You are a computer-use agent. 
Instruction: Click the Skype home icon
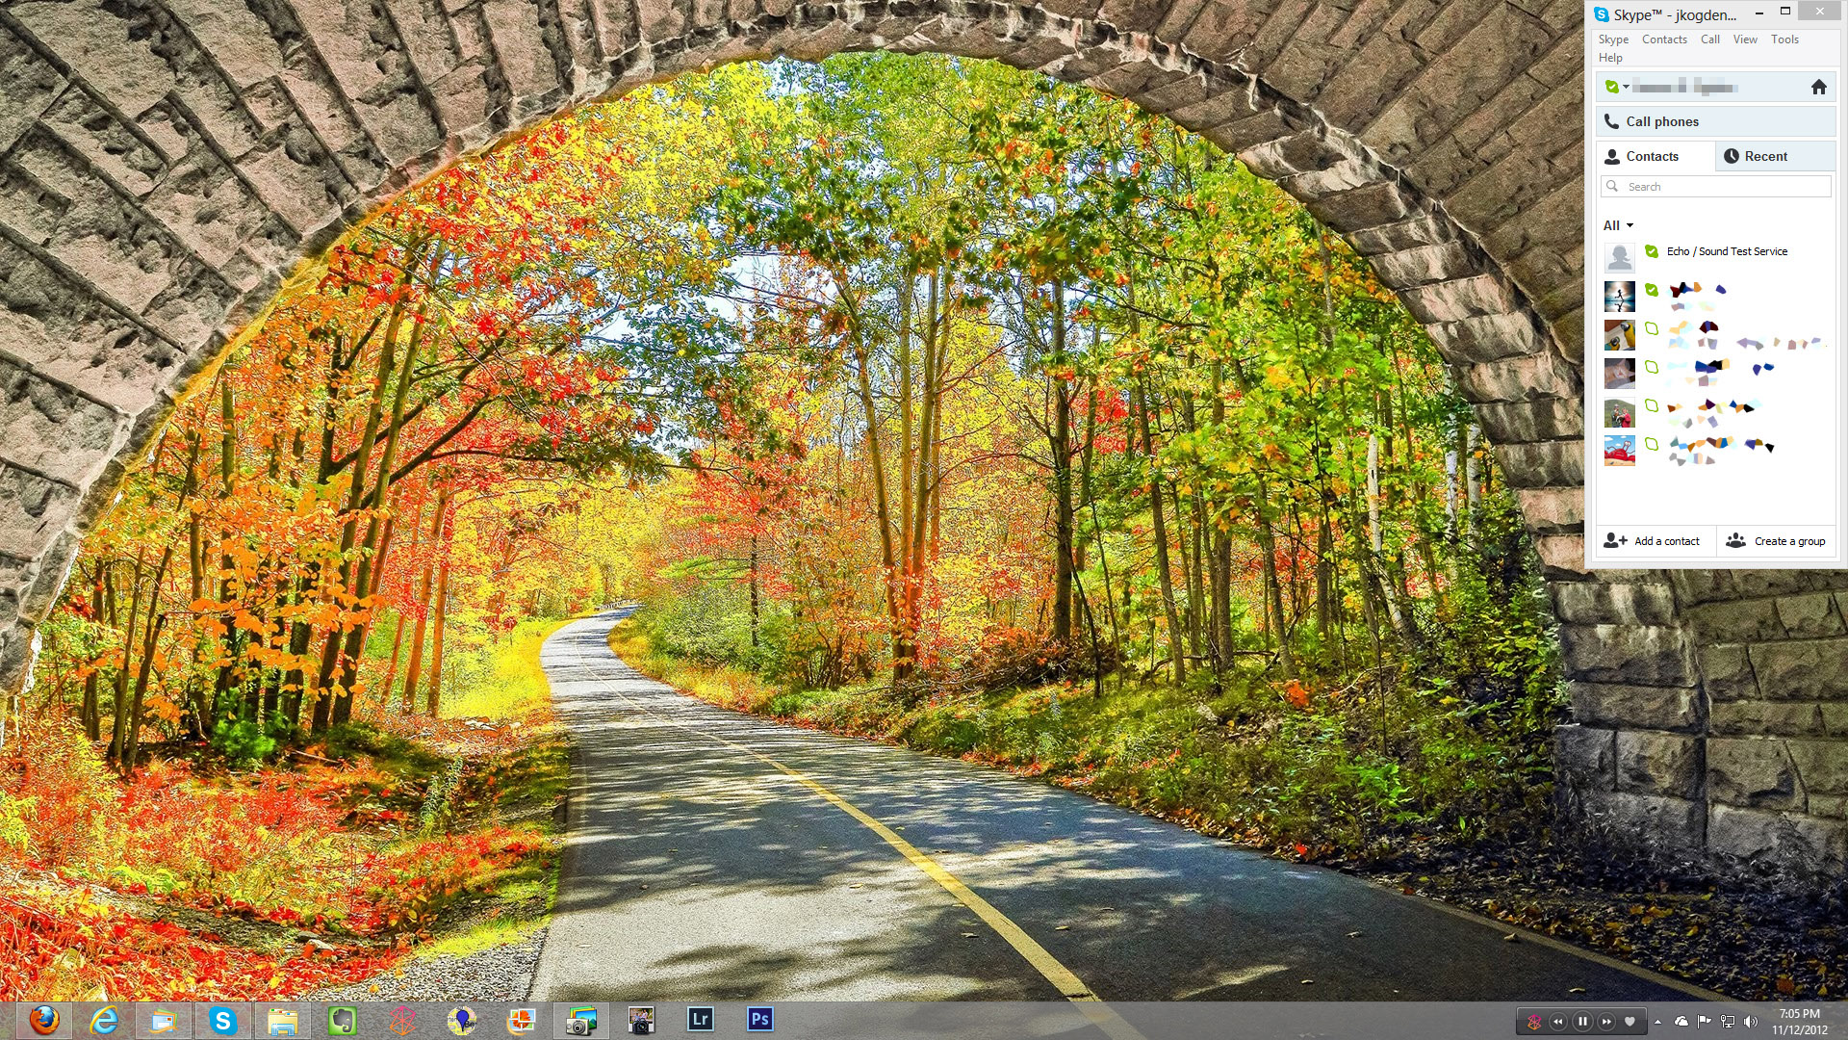pyautogui.click(x=1818, y=88)
